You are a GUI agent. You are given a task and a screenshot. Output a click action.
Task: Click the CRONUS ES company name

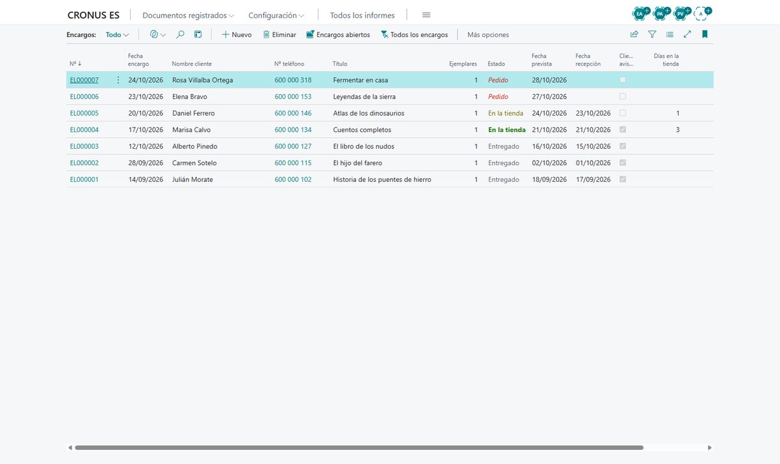click(94, 15)
